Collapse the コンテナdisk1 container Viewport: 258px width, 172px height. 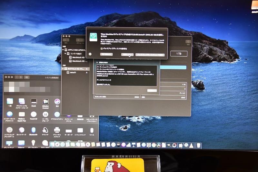click(x=65, y=54)
